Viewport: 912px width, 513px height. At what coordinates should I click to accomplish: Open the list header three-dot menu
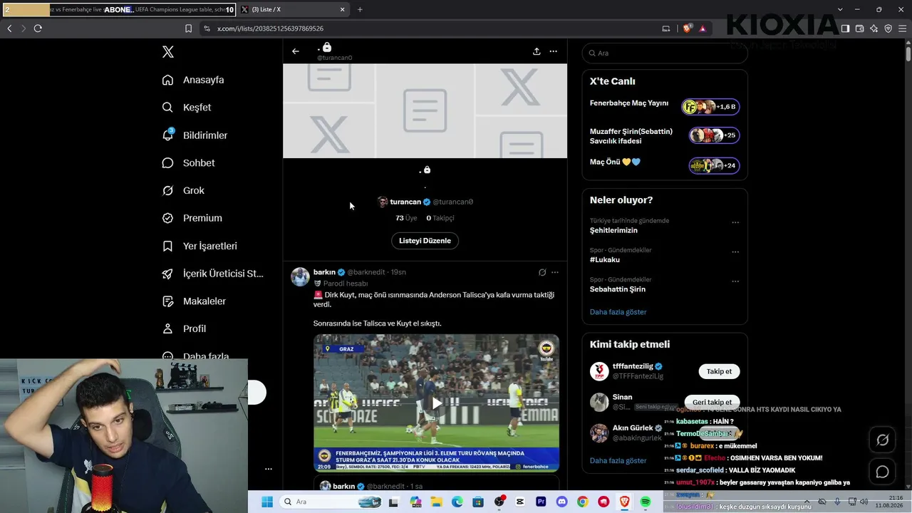pos(553,51)
